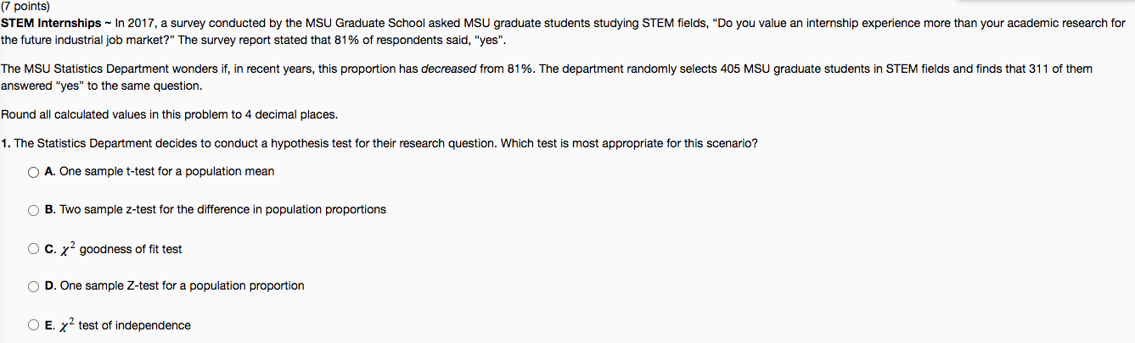
Task: Click the '(7 points)' label
Action: (25, 6)
